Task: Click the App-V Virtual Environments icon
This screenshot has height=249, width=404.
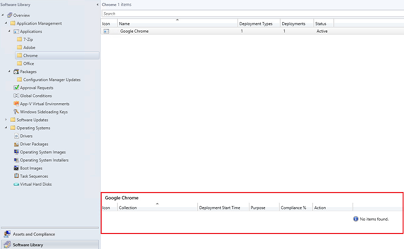Action: coord(16,103)
